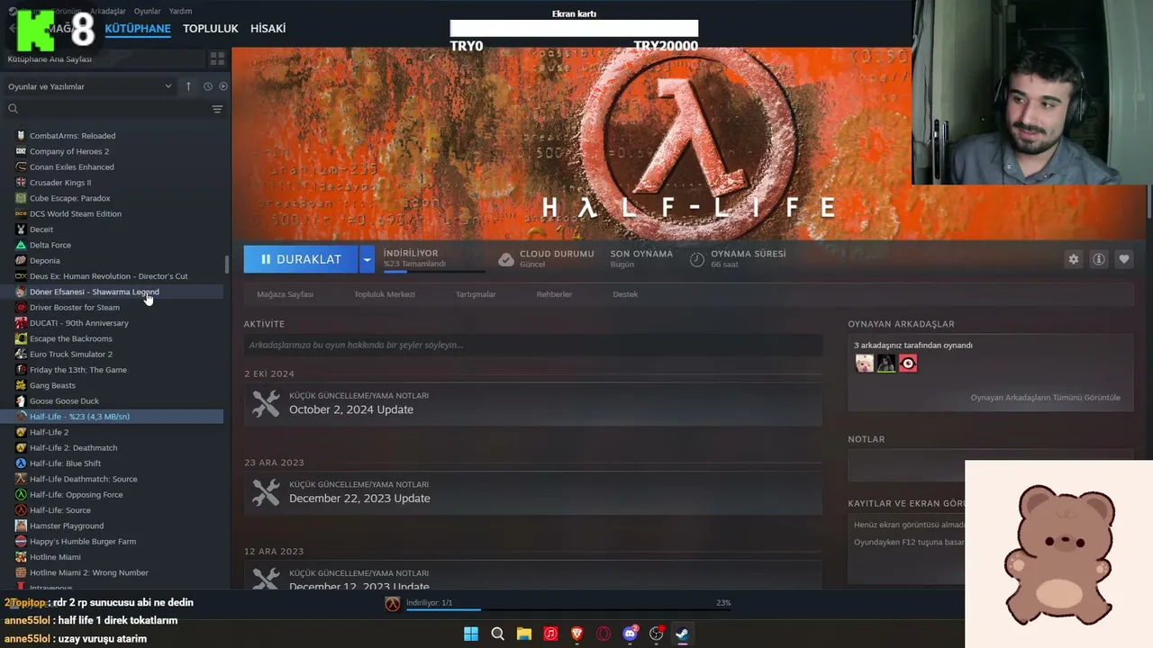Viewport: 1153px width, 648px height.
Task: Click the İndiriliyor progress bar under the banner
Action: [x=434, y=271]
